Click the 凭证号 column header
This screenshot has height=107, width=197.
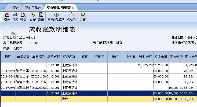tap(100, 57)
